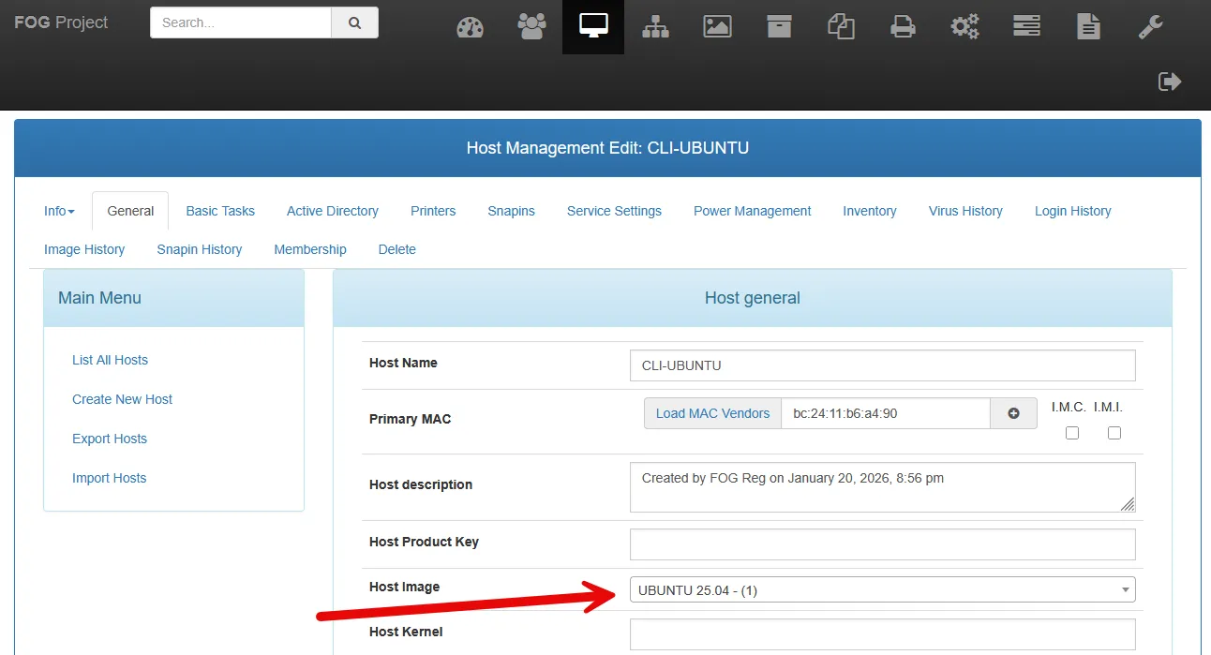Click the Host Name input field
This screenshot has height=655, width=1211.
(x=882, y=365)
